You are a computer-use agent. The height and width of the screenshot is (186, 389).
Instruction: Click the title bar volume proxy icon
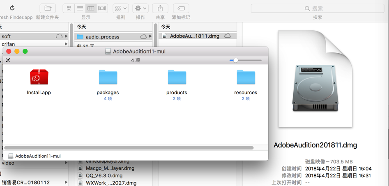[108, 52]
